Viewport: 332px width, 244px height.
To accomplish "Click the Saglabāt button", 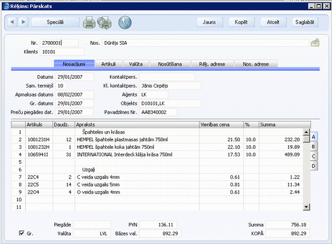I will click(x=305, y=22).
